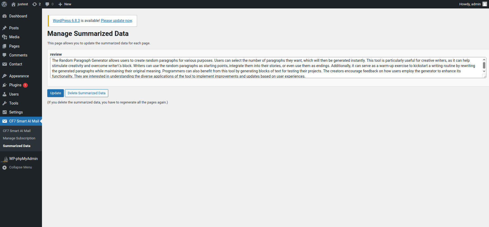Go to the Media library icon
Viewport: 489px width, 227px height.
pos(5,37)
